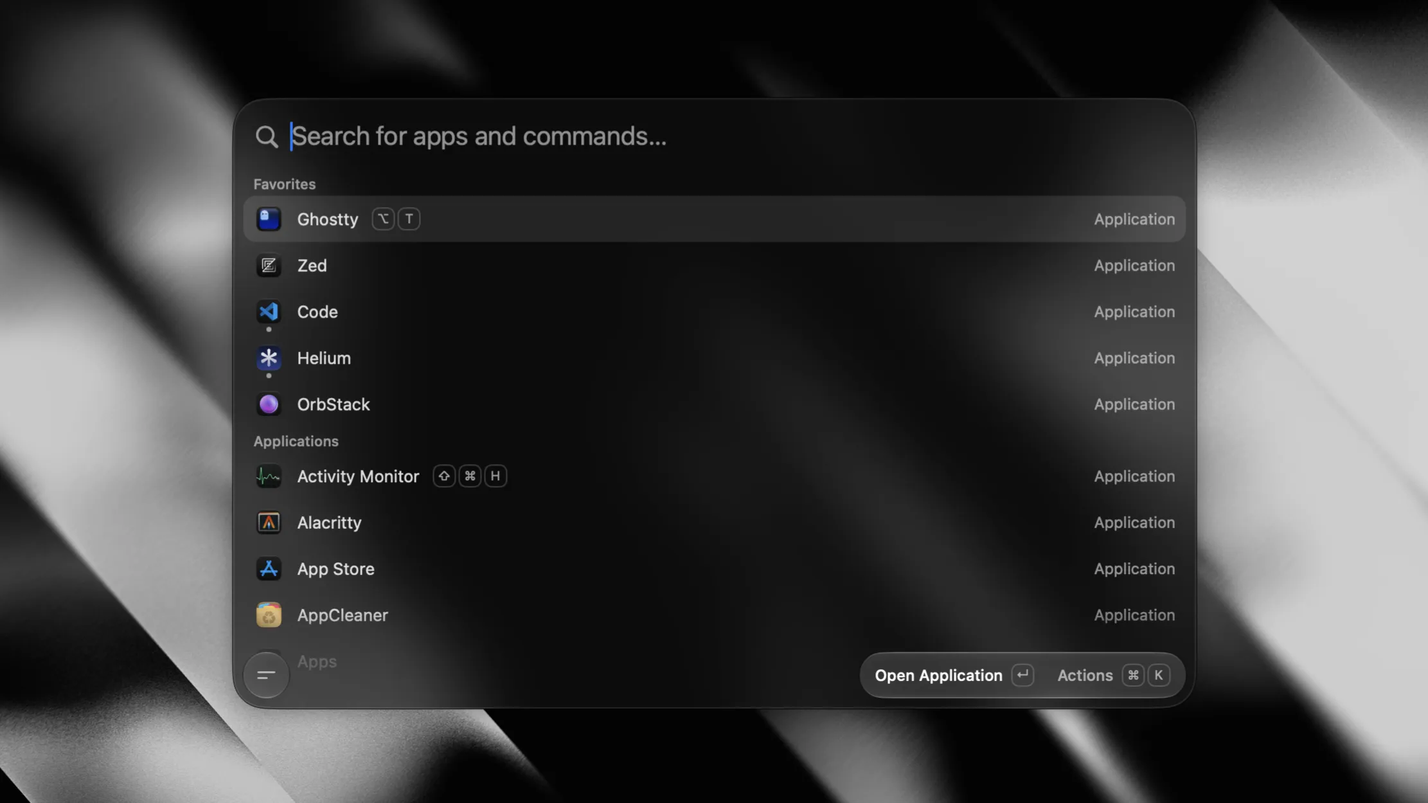The image size is (1428, 803).
Task: Open the Actions menu
Action: (1114, 676)
